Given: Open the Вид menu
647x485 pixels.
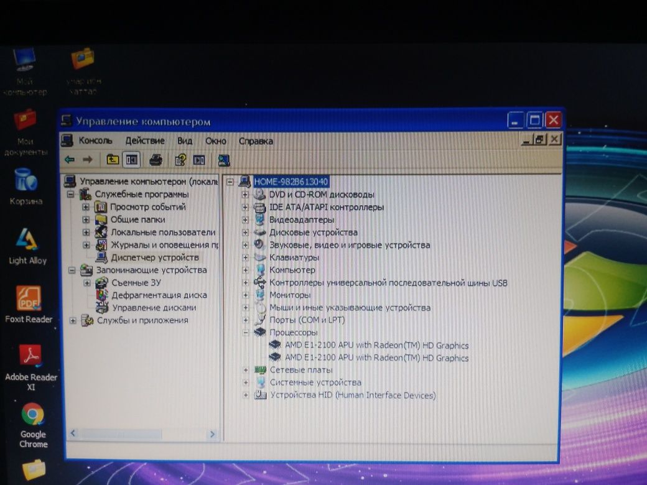Looking at the screenshot, I should 185,141.
